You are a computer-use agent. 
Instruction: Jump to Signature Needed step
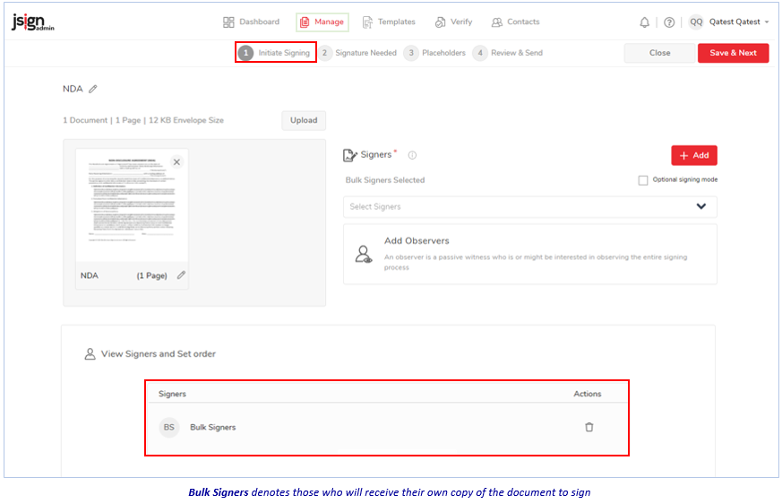(x=358, y=53)
